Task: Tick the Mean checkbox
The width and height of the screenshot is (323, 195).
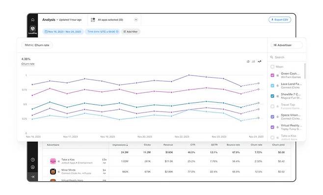Action: pos(272,67)
